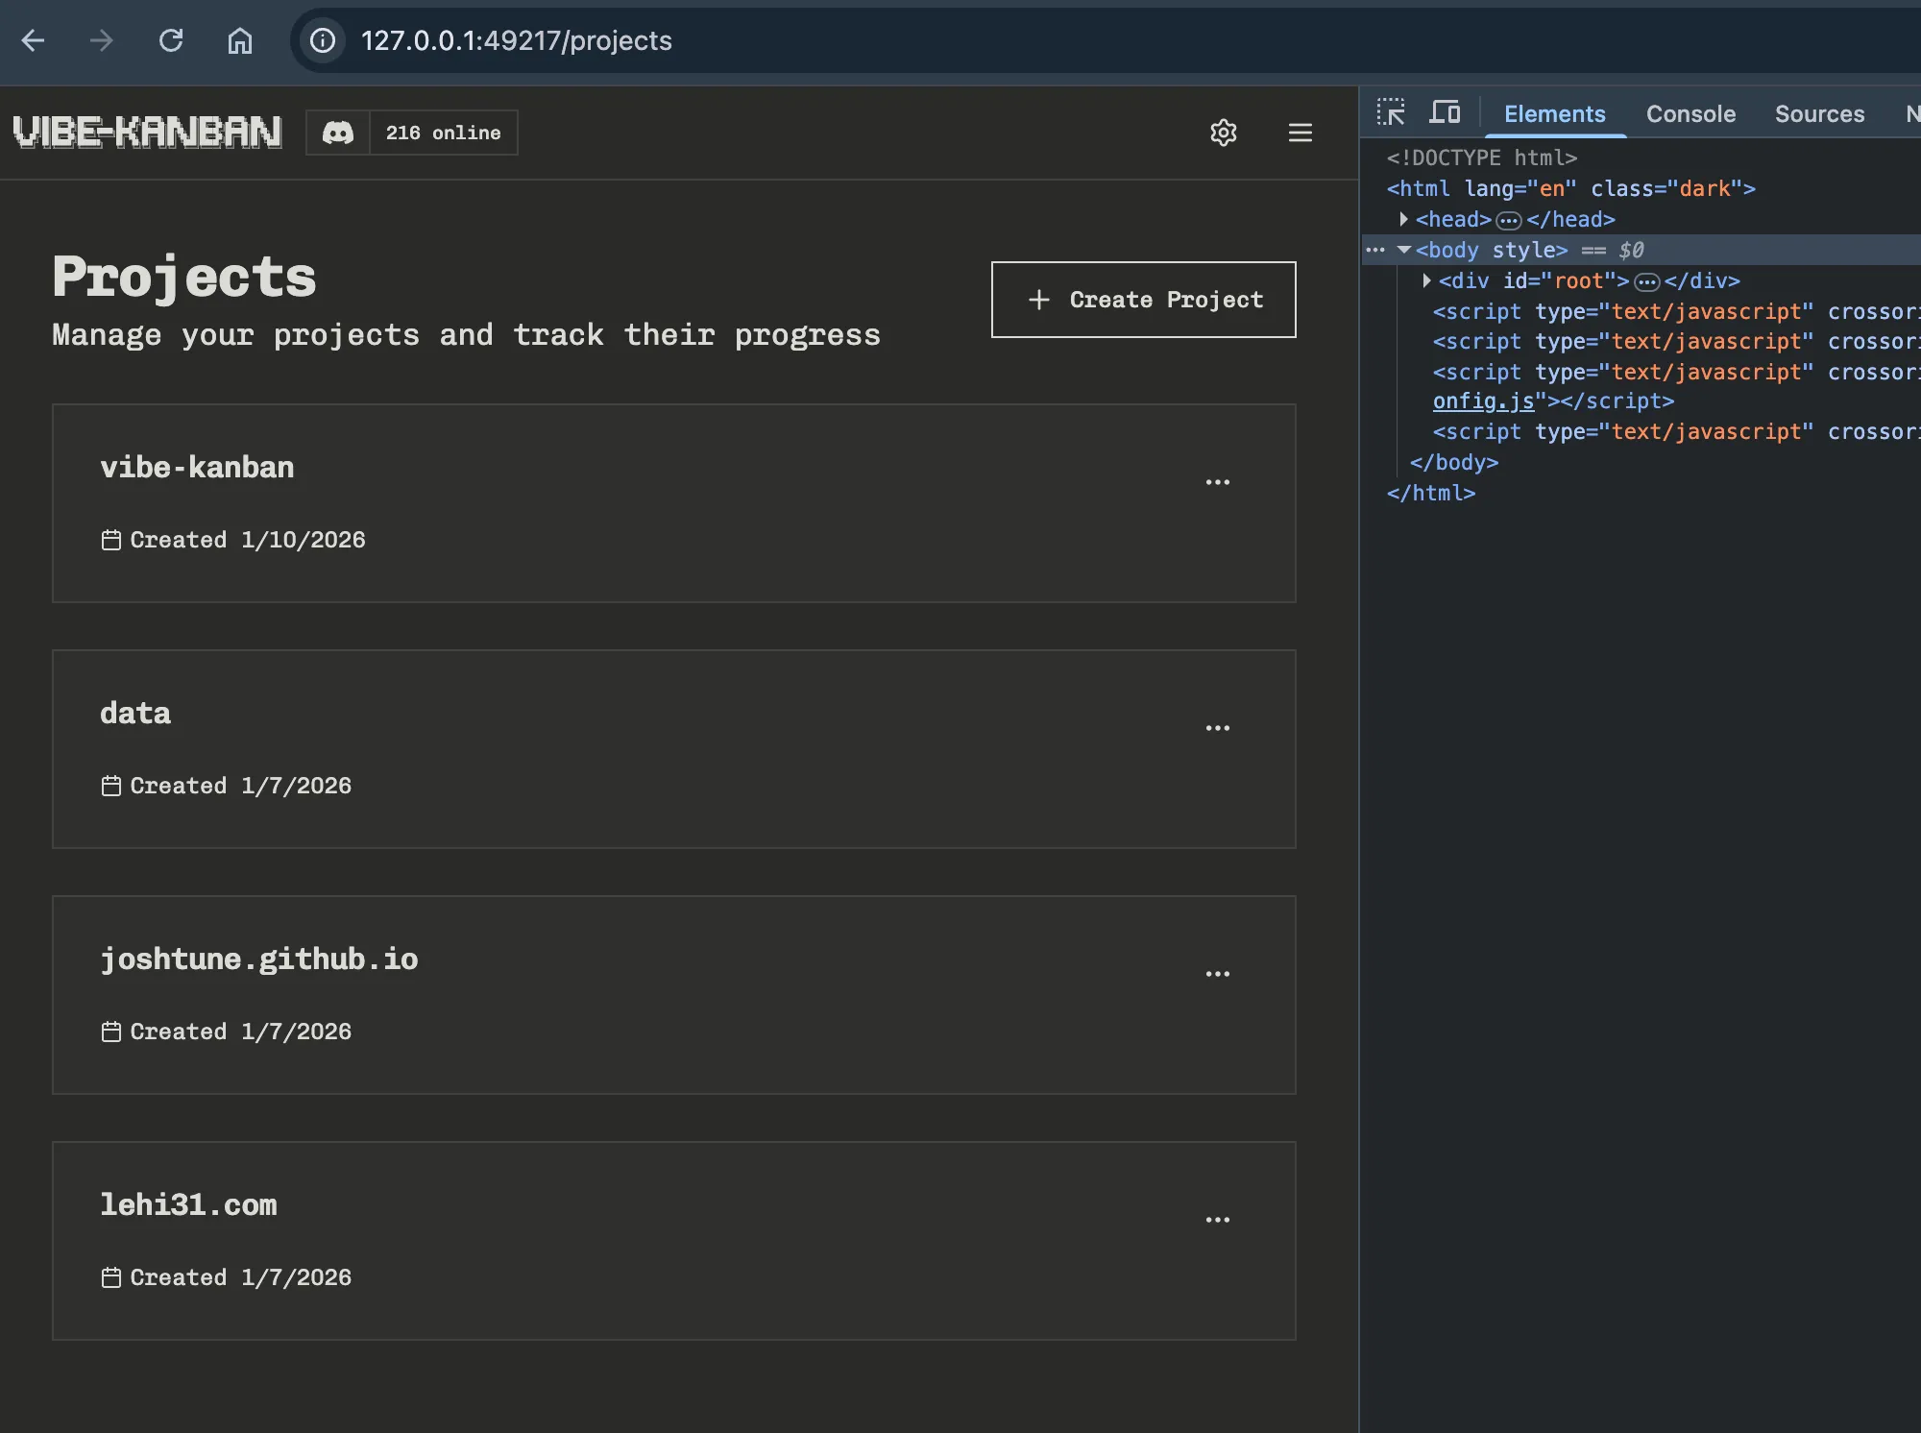Switch to the Sources tab

1818,113
